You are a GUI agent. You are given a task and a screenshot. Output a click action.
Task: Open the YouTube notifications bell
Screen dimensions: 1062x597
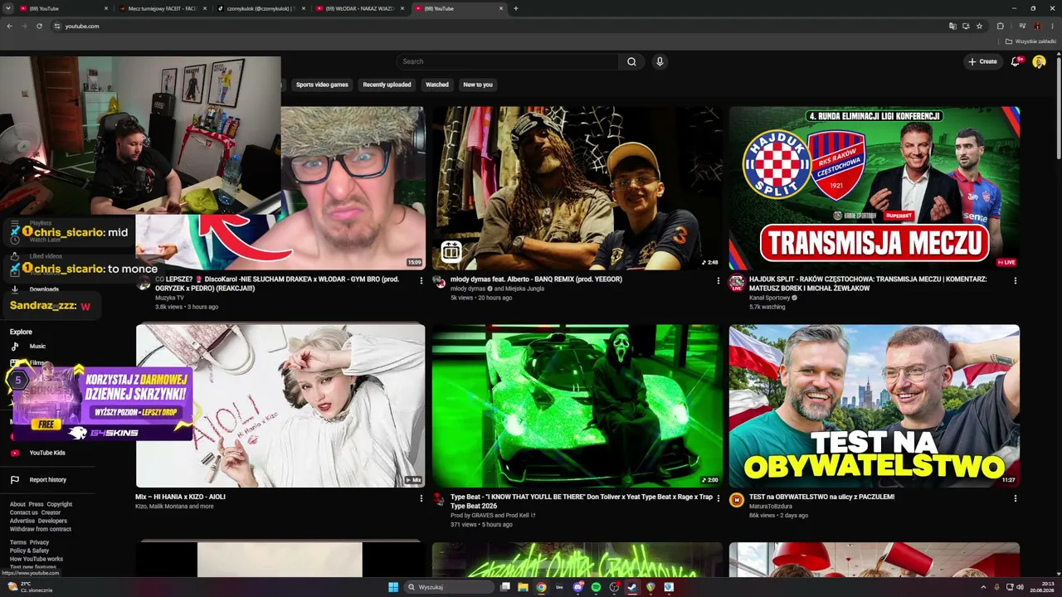1016,61
